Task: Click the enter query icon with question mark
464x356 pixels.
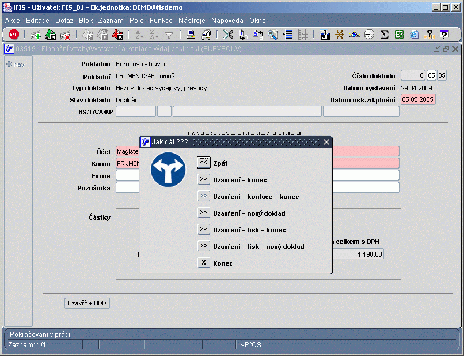Action: click(88, 35)
